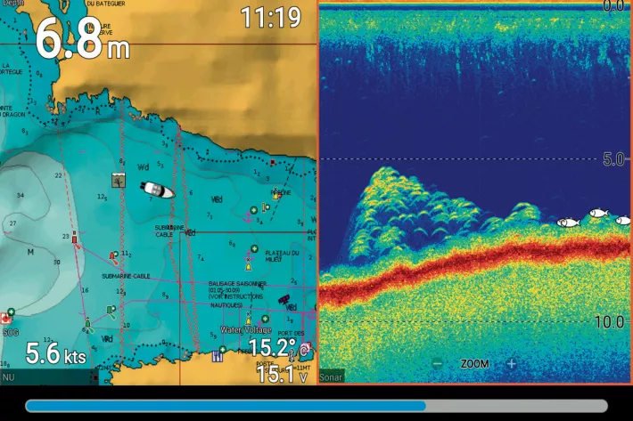Tap the 6.8 m depth readout
633x421 pixels.
[x=82, y=39]
